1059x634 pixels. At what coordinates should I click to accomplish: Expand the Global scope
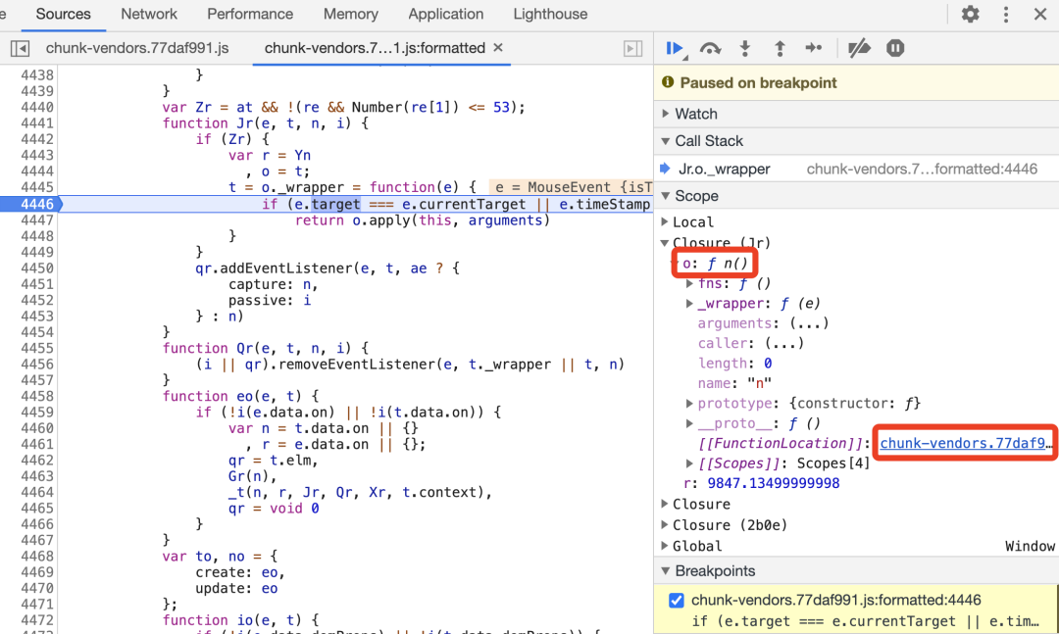tap(665, 546)
